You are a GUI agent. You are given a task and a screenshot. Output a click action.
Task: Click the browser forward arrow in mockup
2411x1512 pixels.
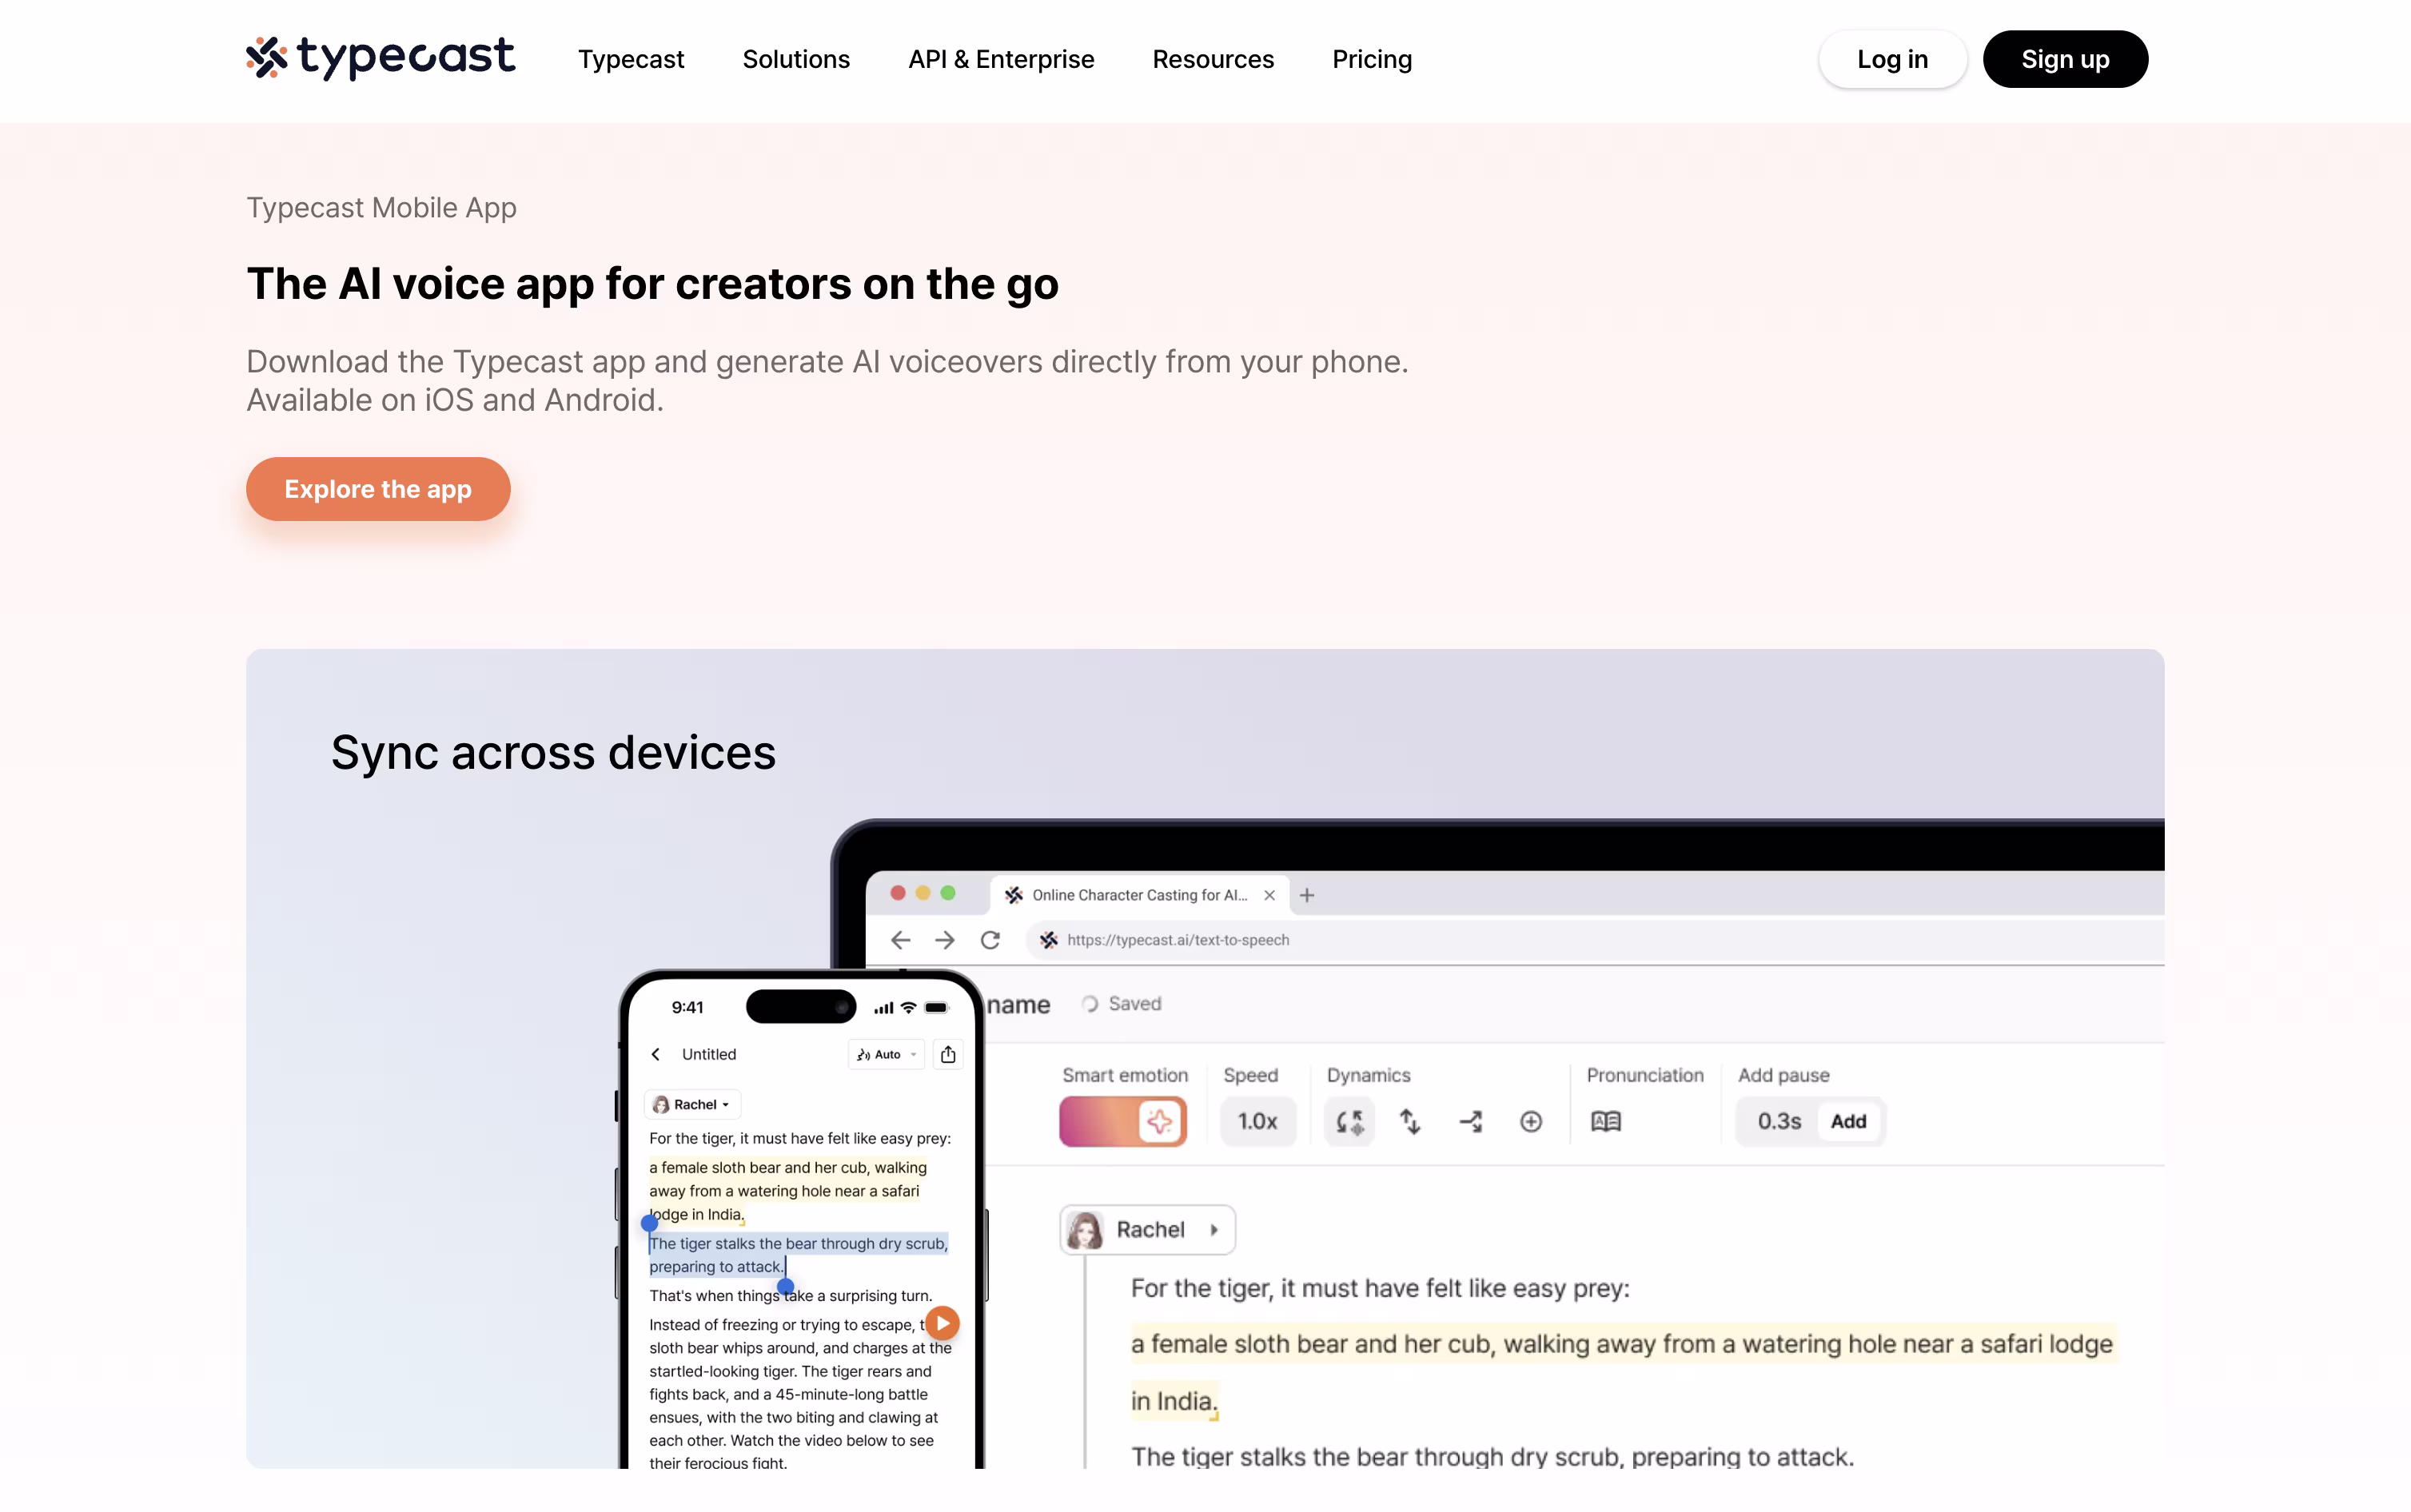(x=945, y=940)
